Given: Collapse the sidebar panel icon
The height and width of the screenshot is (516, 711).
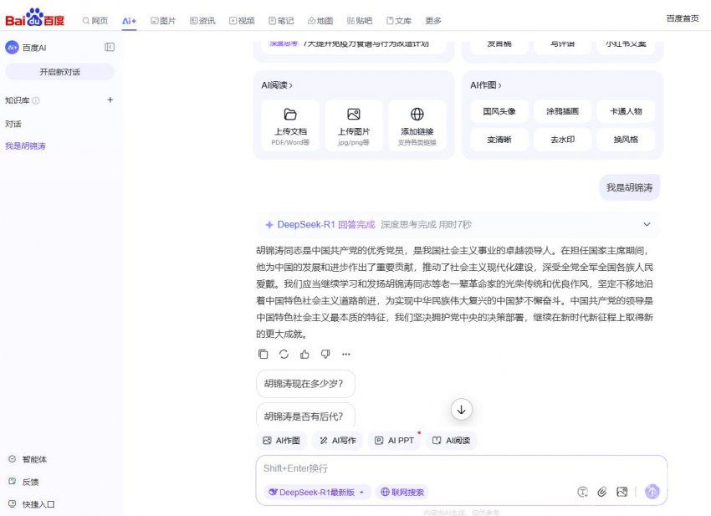Looking at the screenshot, I should 110,47.
